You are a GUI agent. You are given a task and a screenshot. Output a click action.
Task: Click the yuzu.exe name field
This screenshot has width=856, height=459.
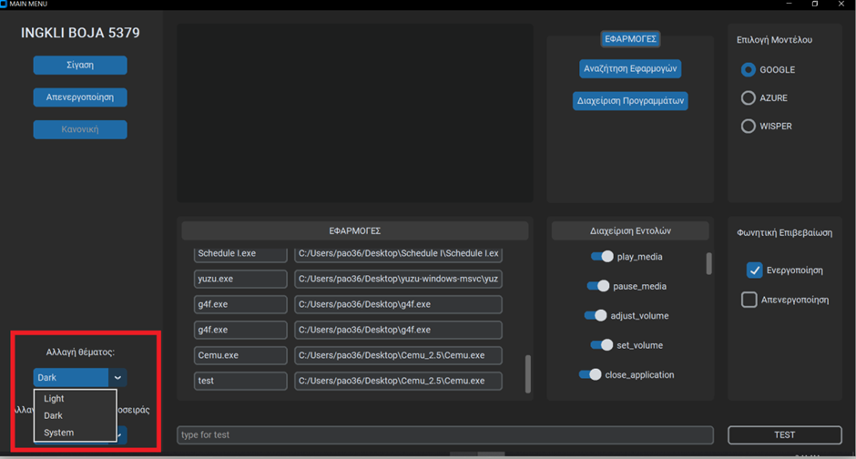[240, 279]
